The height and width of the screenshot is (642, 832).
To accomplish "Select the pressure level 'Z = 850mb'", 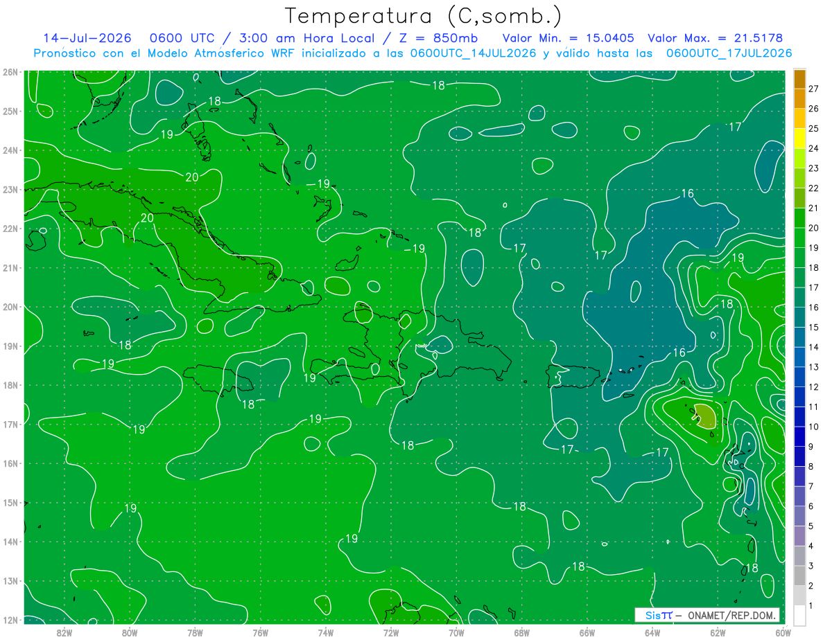I will 439,39.
